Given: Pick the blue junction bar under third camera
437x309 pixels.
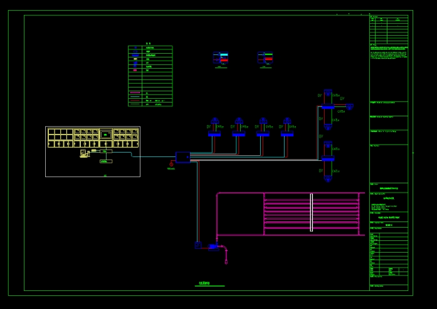Looking at the screenshot, I should click(263, 134).
